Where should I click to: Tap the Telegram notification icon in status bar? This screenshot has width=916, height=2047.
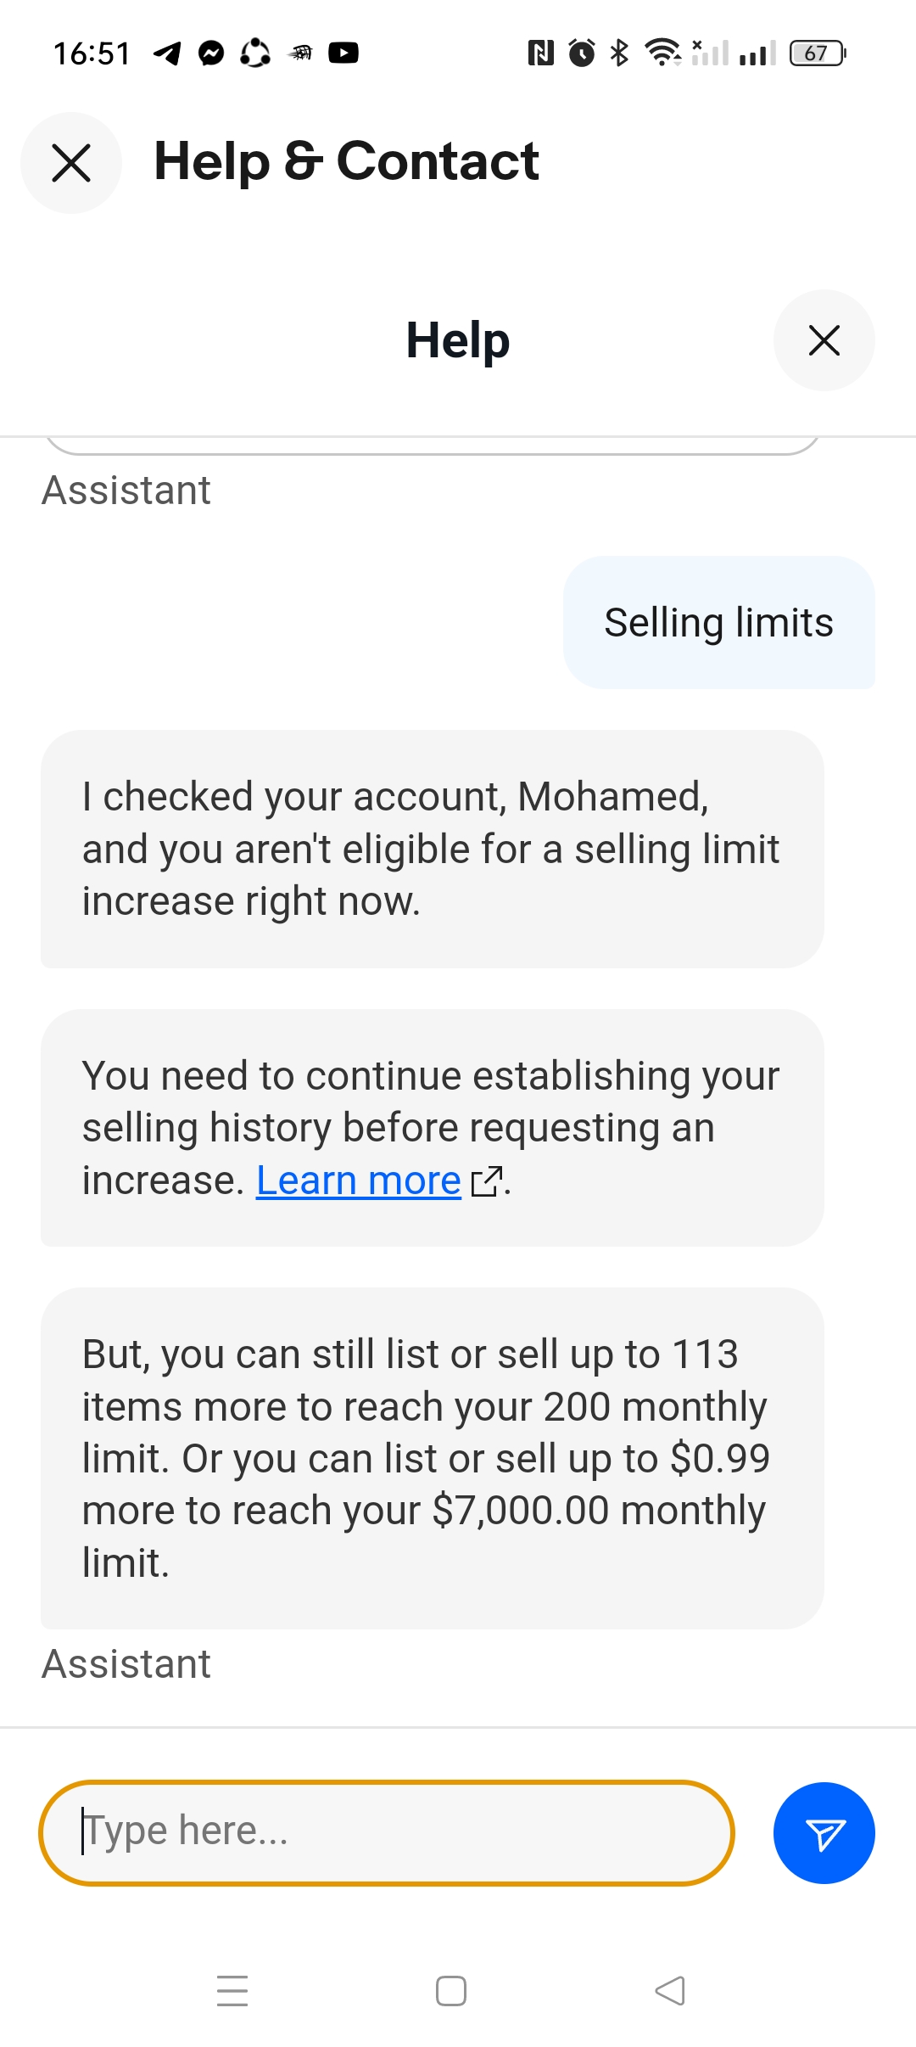coord(167,53)
